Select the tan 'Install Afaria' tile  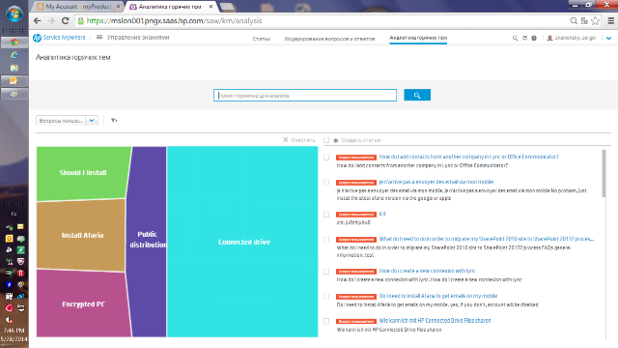(82, 235)
